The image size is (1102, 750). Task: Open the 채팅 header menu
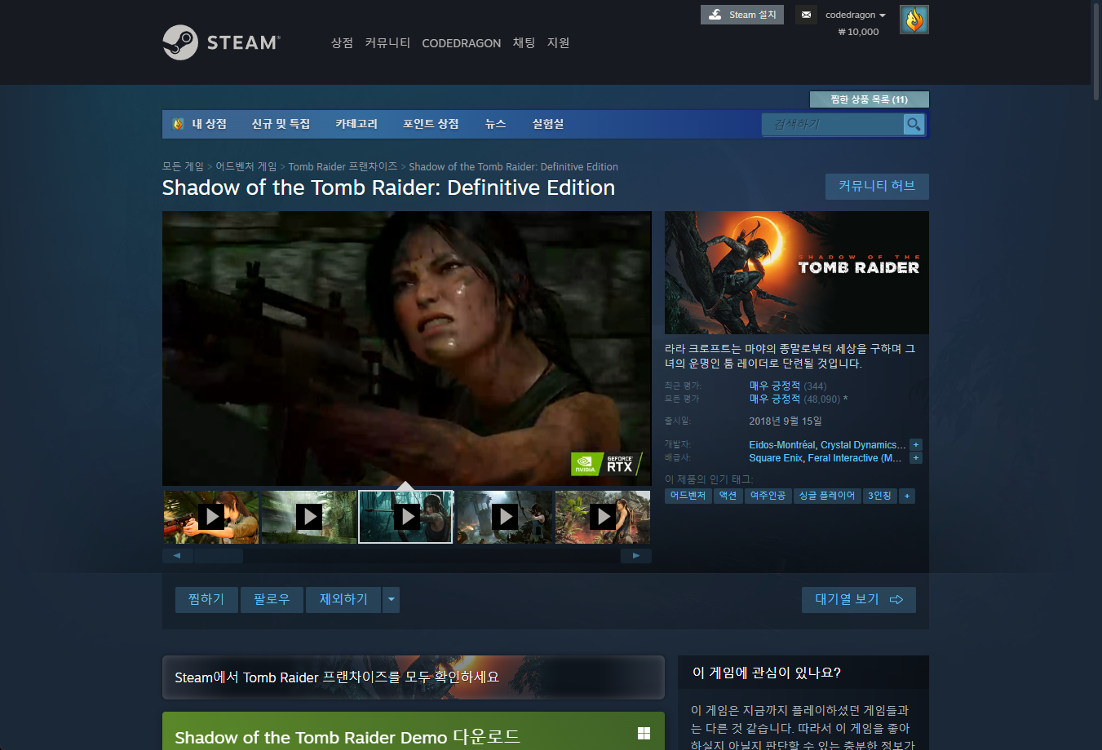tap(524, 42)
